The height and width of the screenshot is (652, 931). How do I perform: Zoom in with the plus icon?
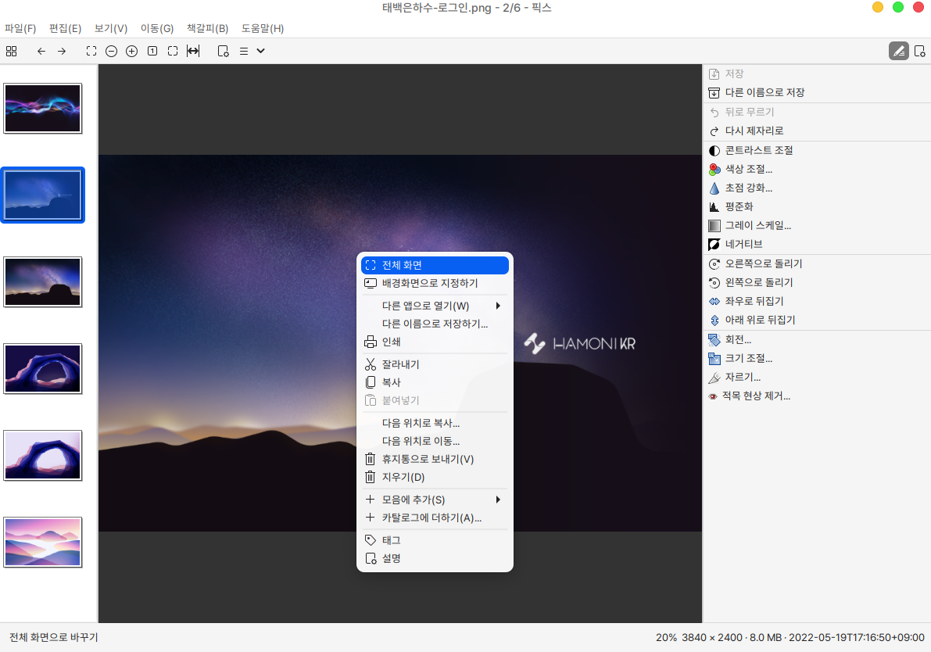tap(132, 51)
